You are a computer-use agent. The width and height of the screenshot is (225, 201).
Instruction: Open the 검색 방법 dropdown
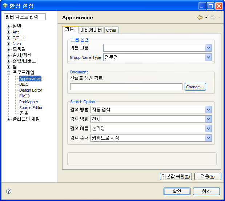(208, 109)
